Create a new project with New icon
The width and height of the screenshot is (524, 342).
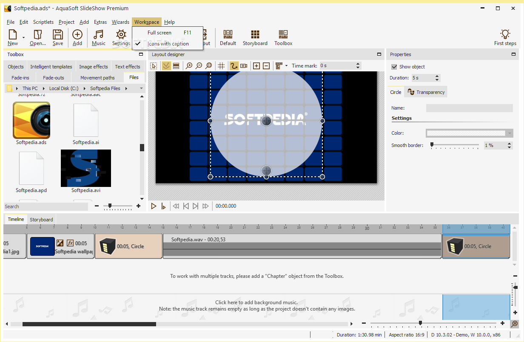pos(13,37)
